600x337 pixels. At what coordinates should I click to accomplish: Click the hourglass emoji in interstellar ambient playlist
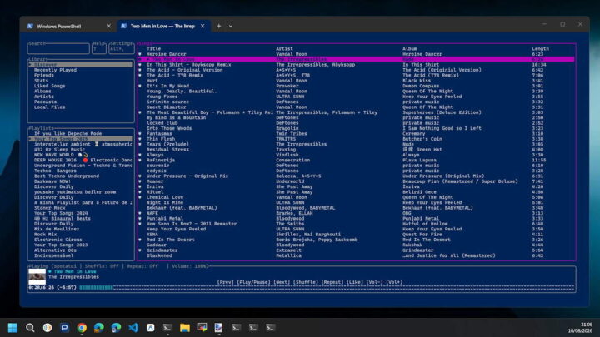pyautogui.click(x=97, y=144)
